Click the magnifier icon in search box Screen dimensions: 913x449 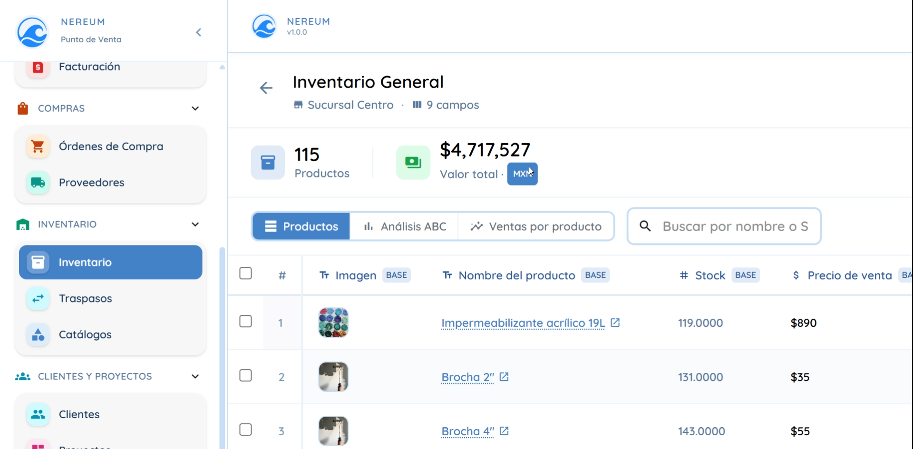point(645,226)
